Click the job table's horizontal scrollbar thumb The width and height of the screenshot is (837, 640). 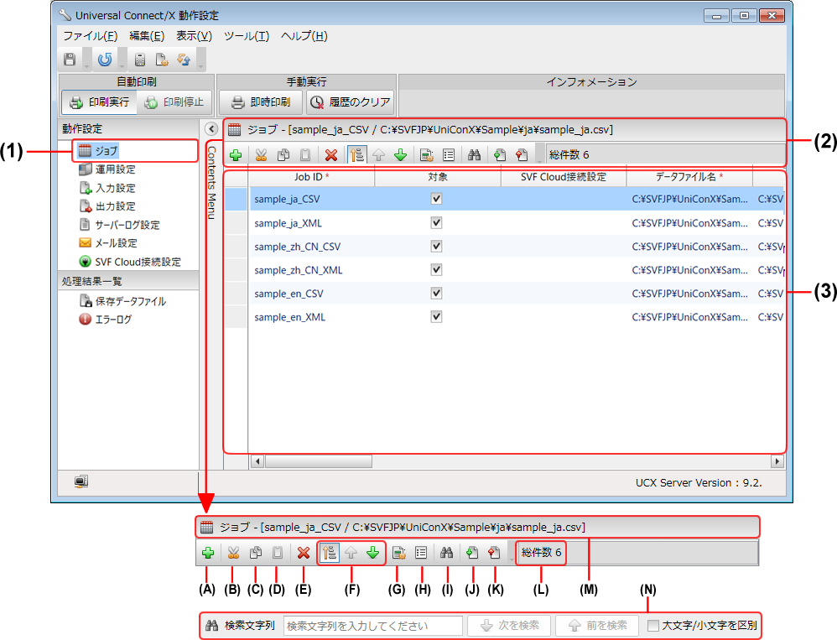(318, 461)
